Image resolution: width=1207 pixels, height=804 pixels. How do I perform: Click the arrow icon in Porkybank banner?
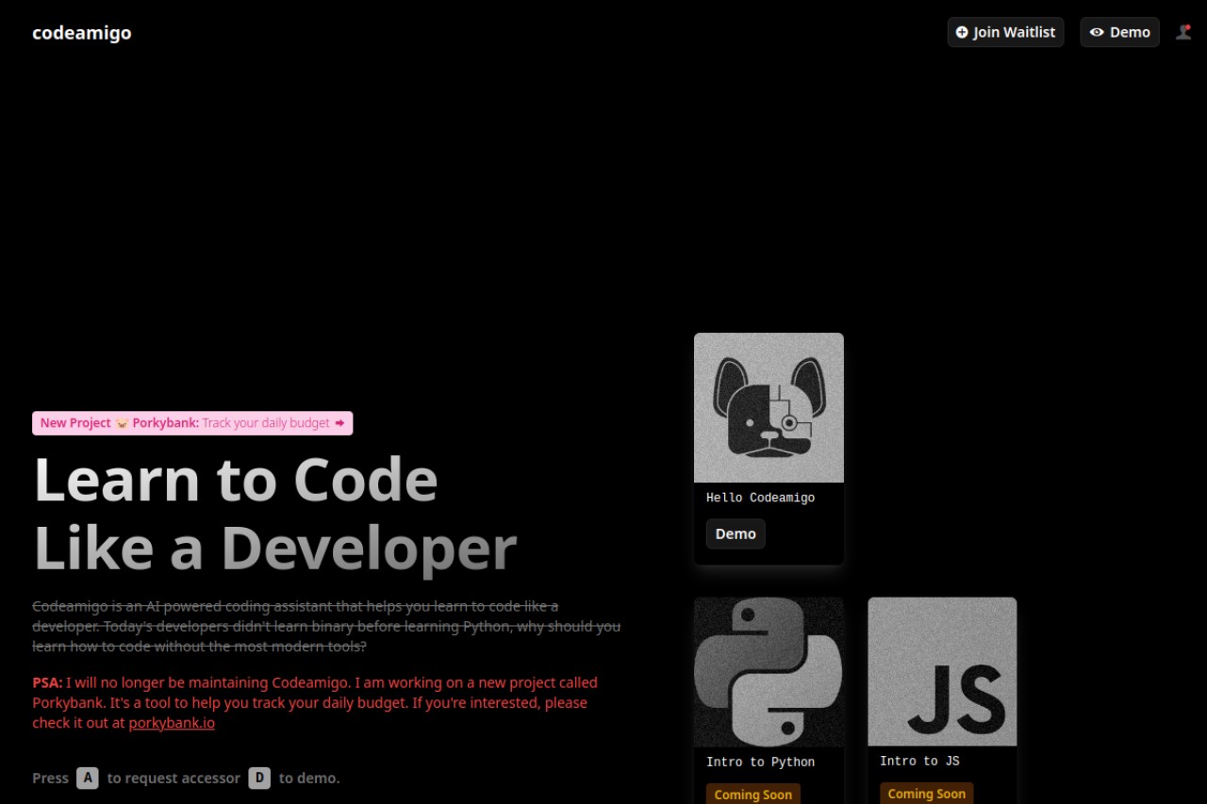pos(339,423)
